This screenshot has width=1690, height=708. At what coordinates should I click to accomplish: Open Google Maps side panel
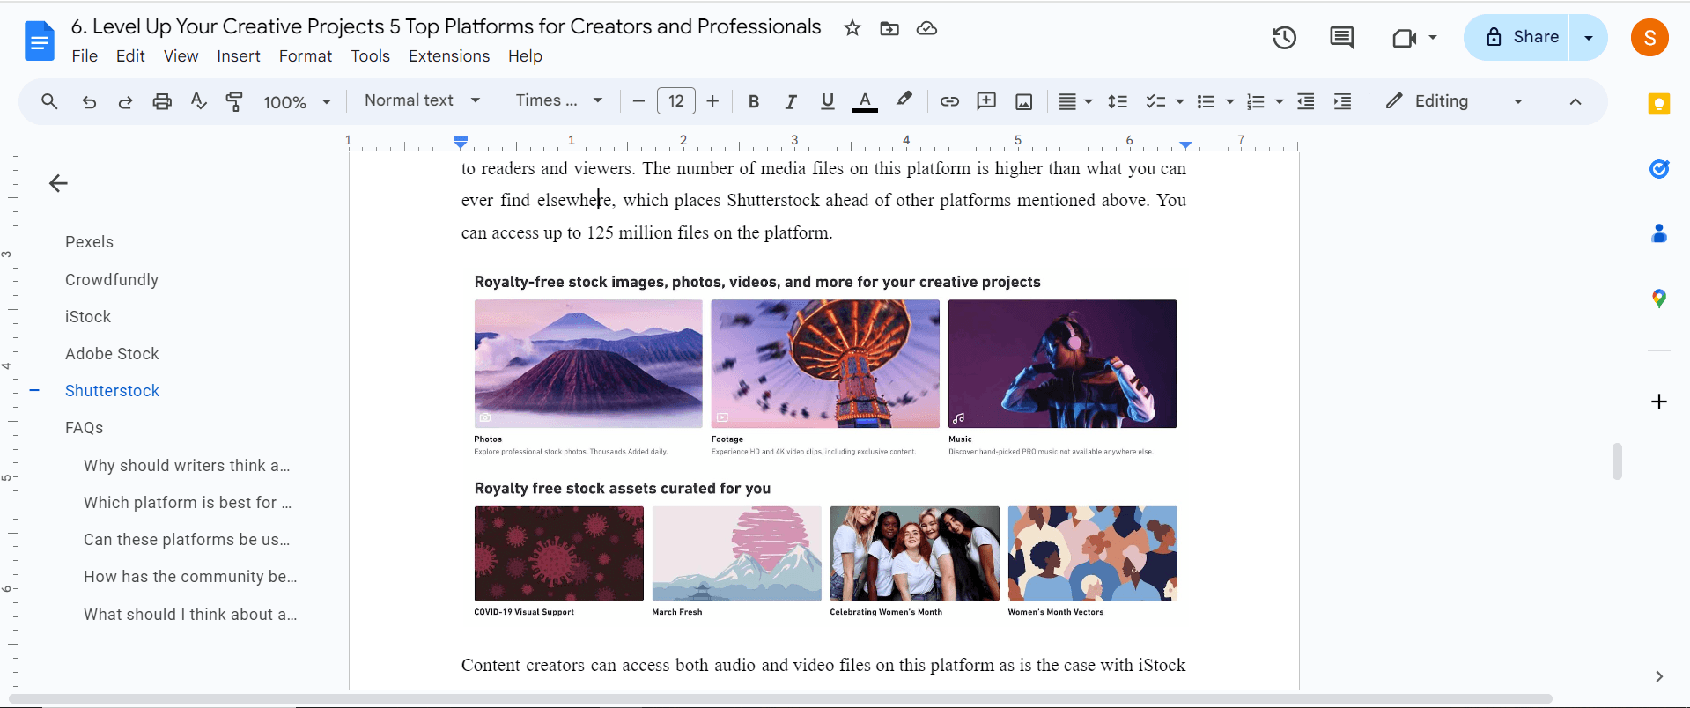coord(1659,299)
